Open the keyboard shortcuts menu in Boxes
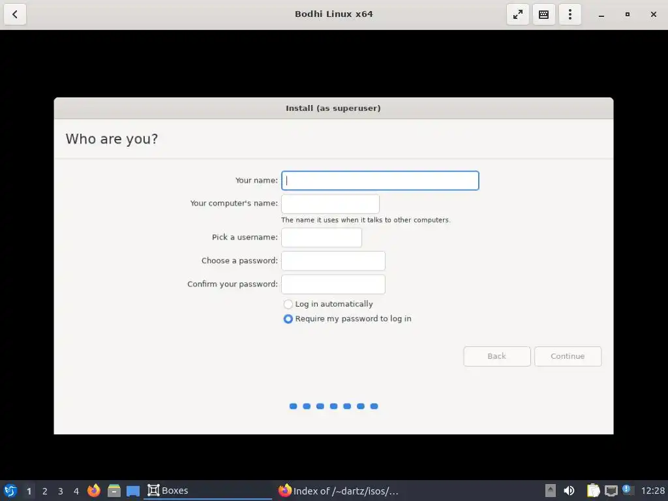The image size is (668, 501). point(543,14)
